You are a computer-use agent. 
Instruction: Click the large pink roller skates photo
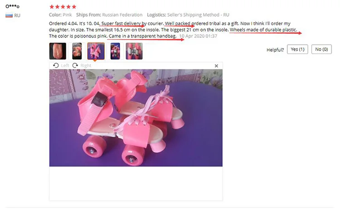click(136, 118)
